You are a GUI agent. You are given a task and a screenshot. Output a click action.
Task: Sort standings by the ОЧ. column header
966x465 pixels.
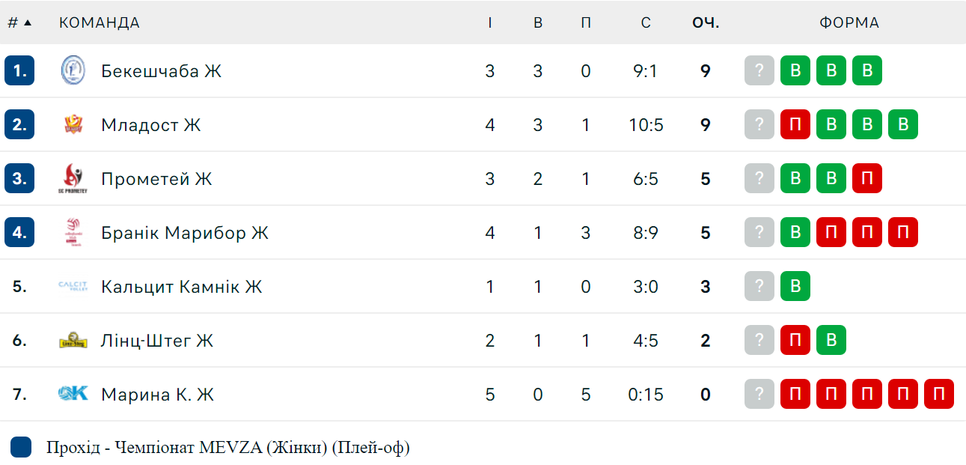point(706,22)
